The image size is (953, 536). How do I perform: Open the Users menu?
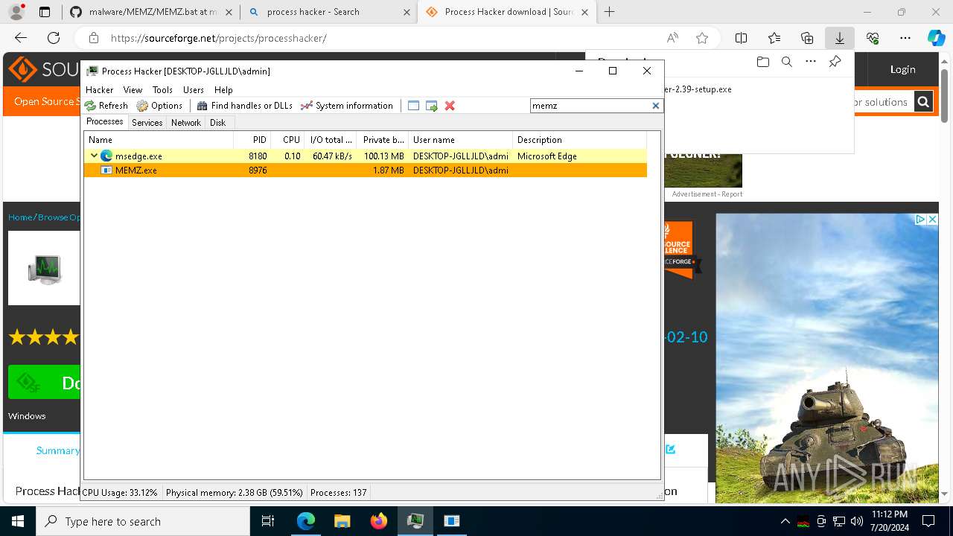[194, 89]
